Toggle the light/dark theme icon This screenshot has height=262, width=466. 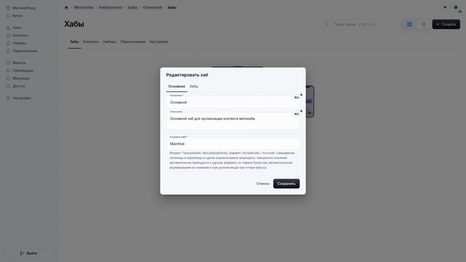tap(445, 7)
